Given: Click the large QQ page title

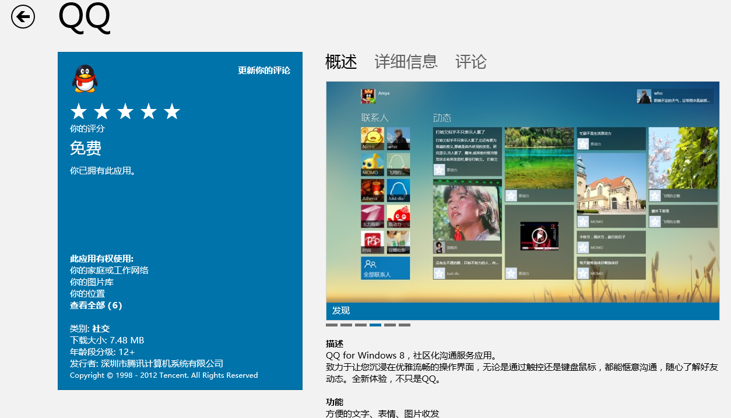Looking at the screenshot, I should click(x=85, y=17).
